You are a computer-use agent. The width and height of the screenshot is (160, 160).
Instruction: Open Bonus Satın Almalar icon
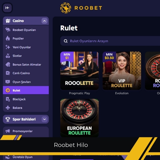8,65
